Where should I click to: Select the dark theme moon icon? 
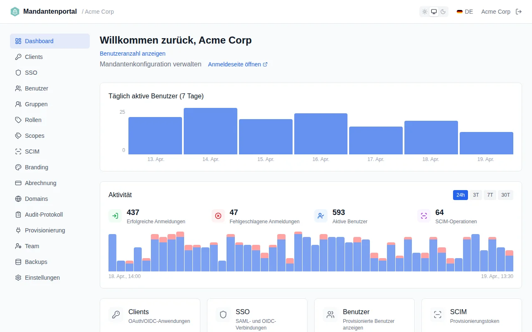pos(443,12)
